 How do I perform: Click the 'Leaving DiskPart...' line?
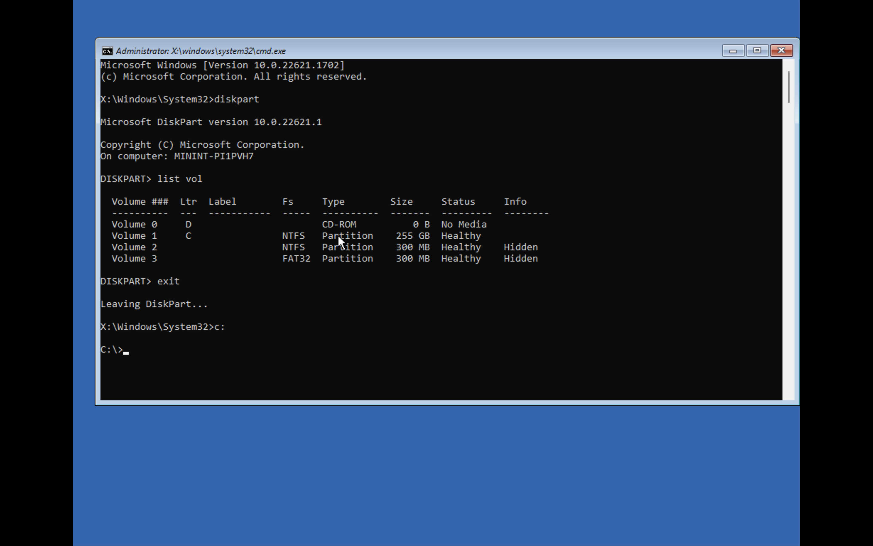click(x=154, y=304)
